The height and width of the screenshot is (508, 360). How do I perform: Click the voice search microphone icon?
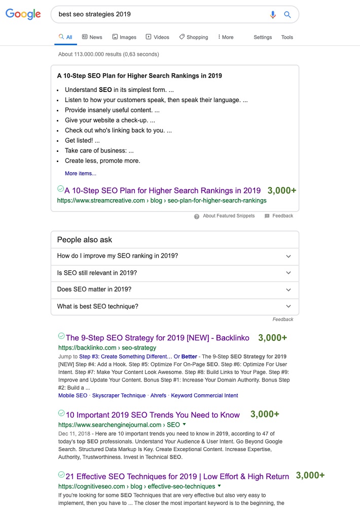273,15
